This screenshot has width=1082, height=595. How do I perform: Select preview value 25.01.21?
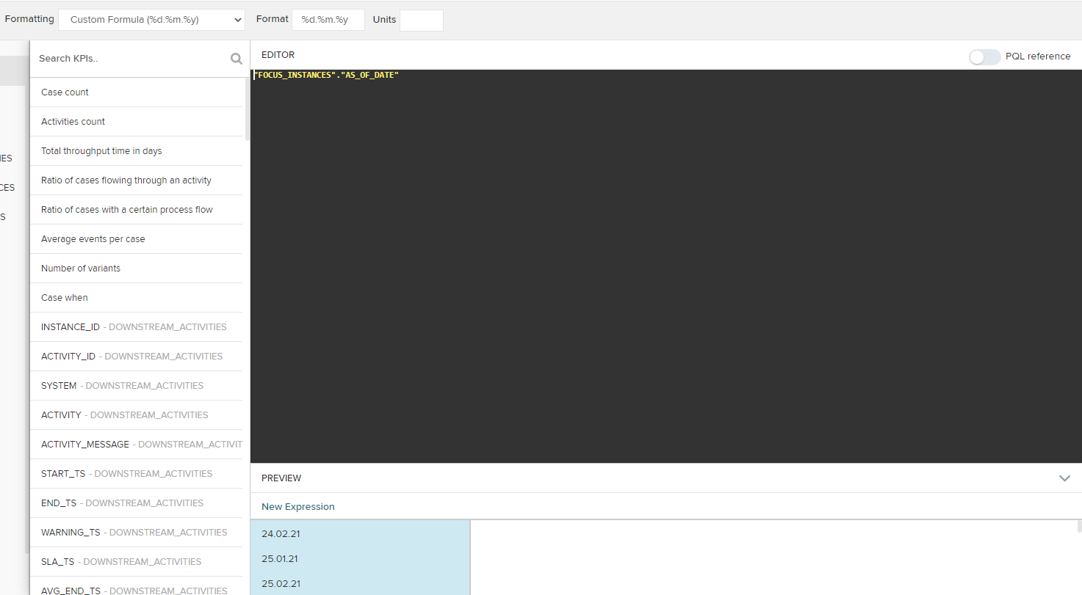360,559
